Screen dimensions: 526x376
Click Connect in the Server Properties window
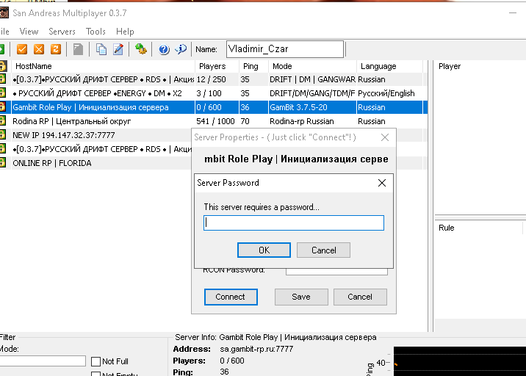point(230,297)
